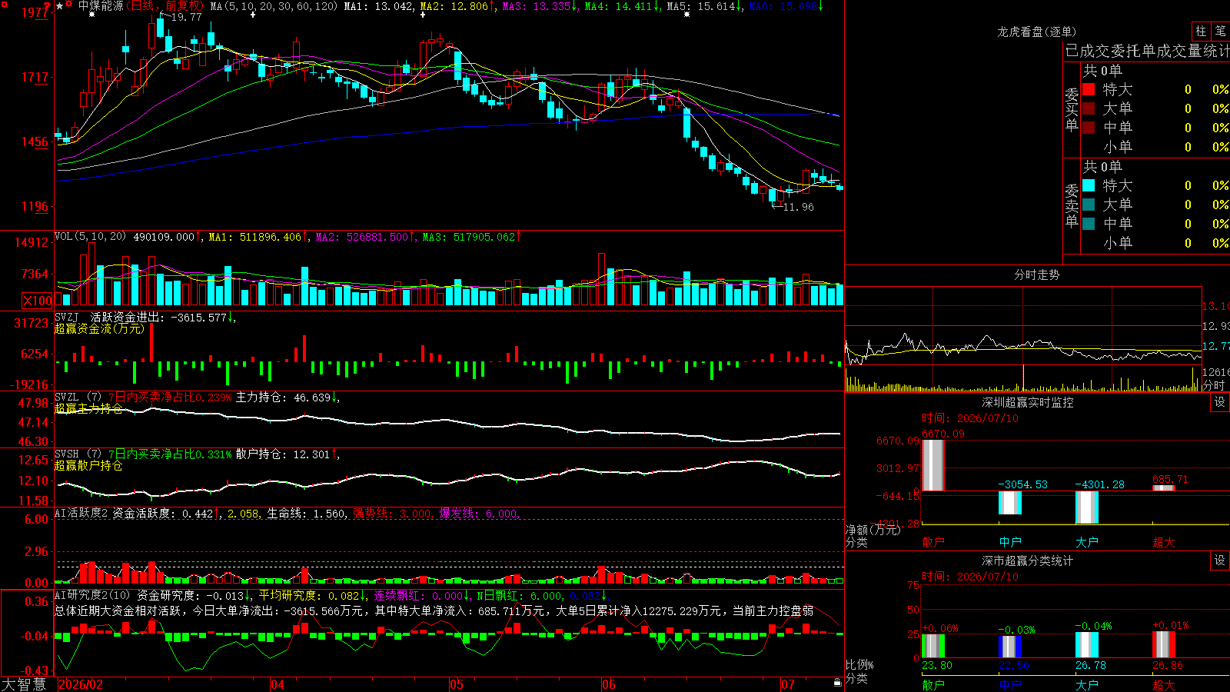Open the SVZJ indicator name selector

pos(66,317)
